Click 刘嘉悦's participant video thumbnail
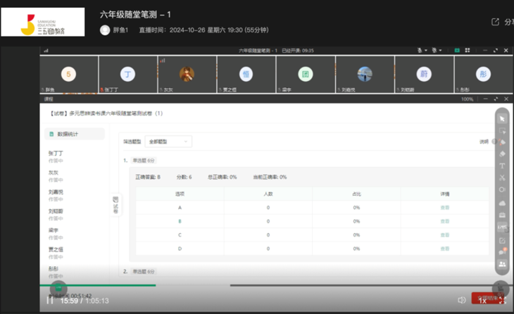The image size is (514, 314). 364,75
